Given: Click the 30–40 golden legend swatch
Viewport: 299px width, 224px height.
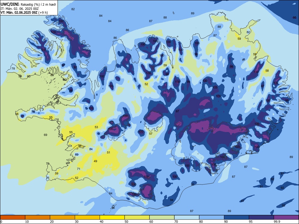Looking at the screenshot, I should (87, 217).
